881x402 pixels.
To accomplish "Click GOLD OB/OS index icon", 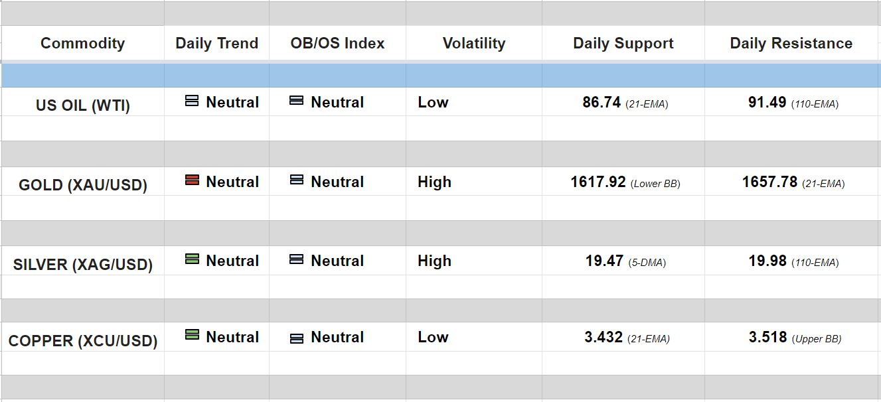I will [297, 180].
